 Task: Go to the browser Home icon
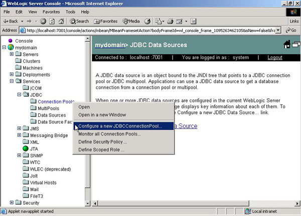[x=61, y=21]
